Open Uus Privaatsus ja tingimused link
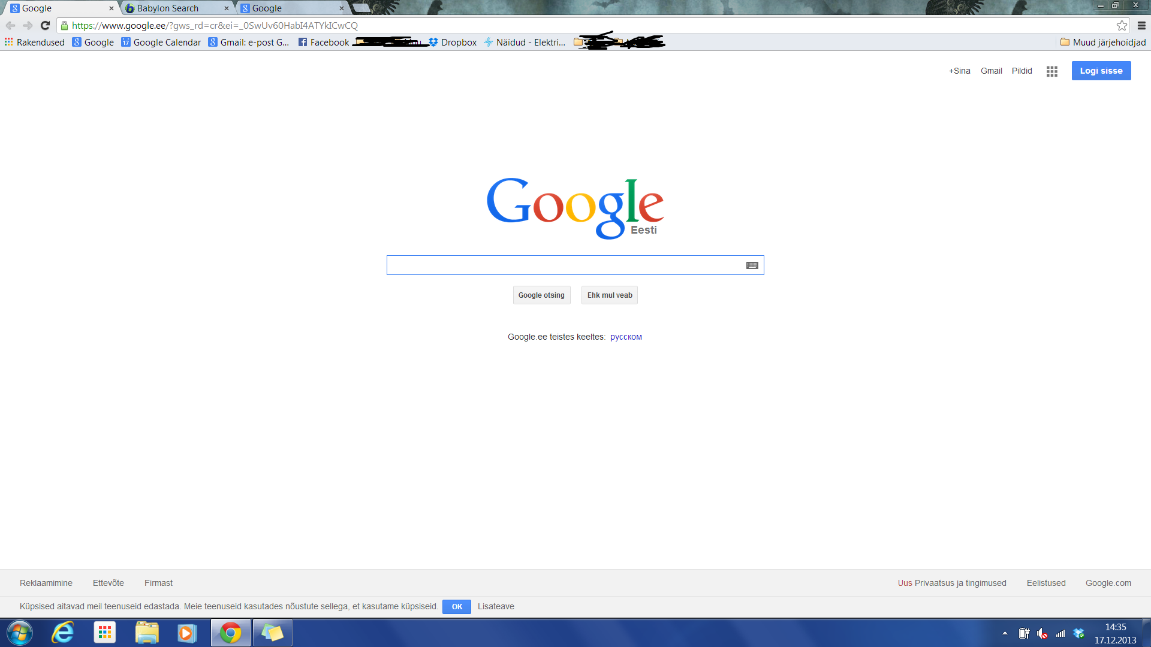 pos(952,583)
